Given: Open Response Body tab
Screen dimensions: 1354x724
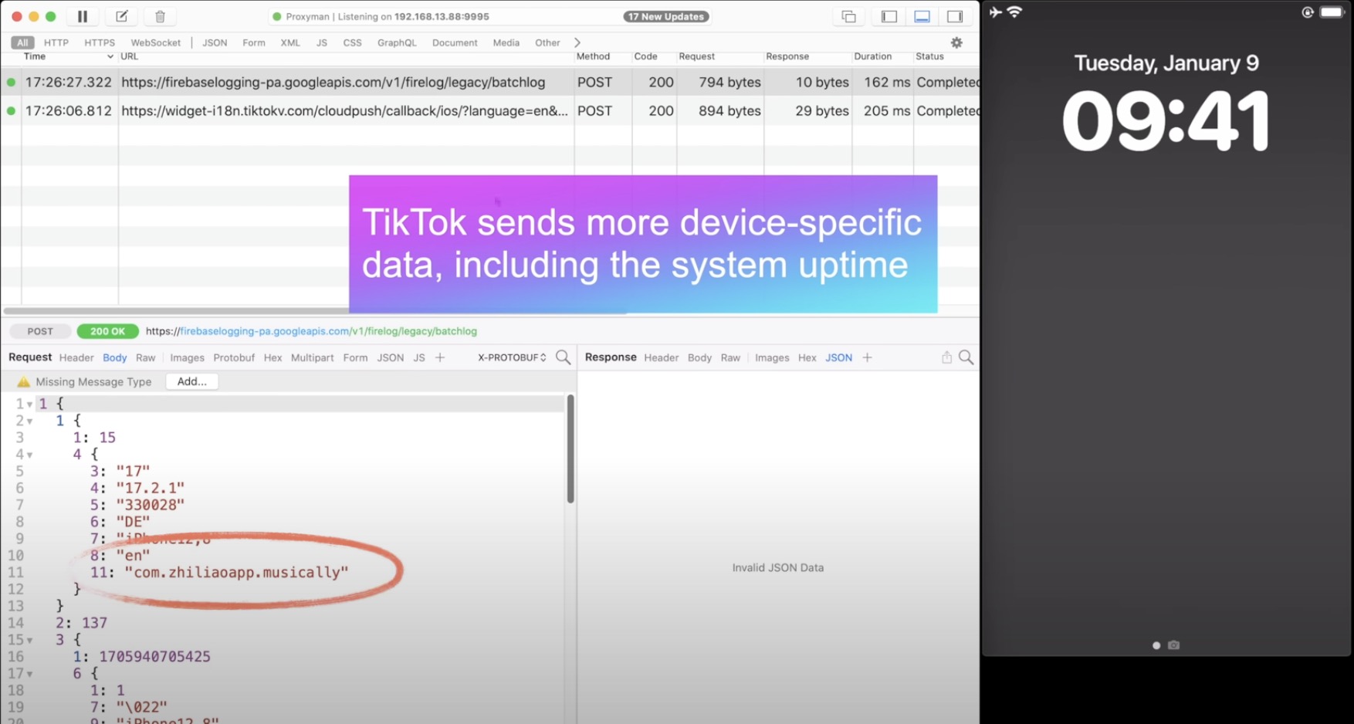Looking at the screenshot, I should pos(699,357).
